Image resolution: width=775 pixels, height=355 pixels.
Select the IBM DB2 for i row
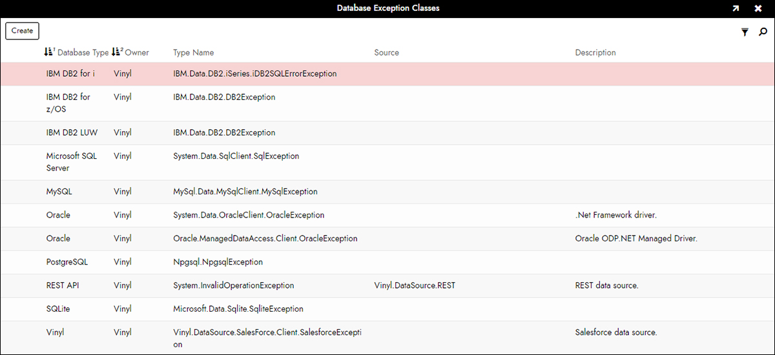coord(387,74)
